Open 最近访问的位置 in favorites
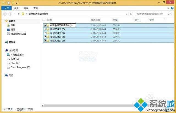This screenshot has height=113, width=176. pyautogui.click(x=18, y=34)
